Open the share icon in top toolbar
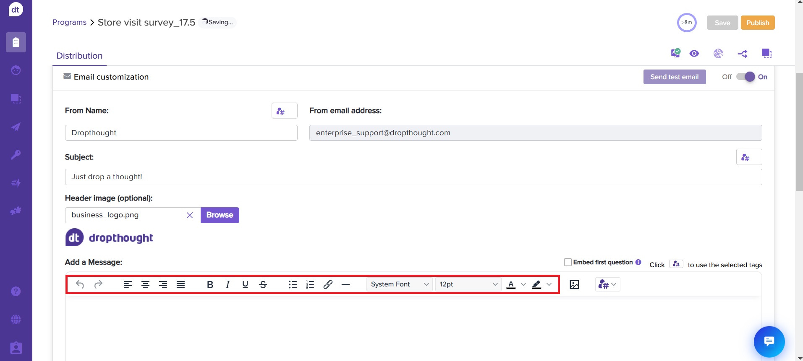The width and height of the screenshot is (803, 361). pos(742,54)
